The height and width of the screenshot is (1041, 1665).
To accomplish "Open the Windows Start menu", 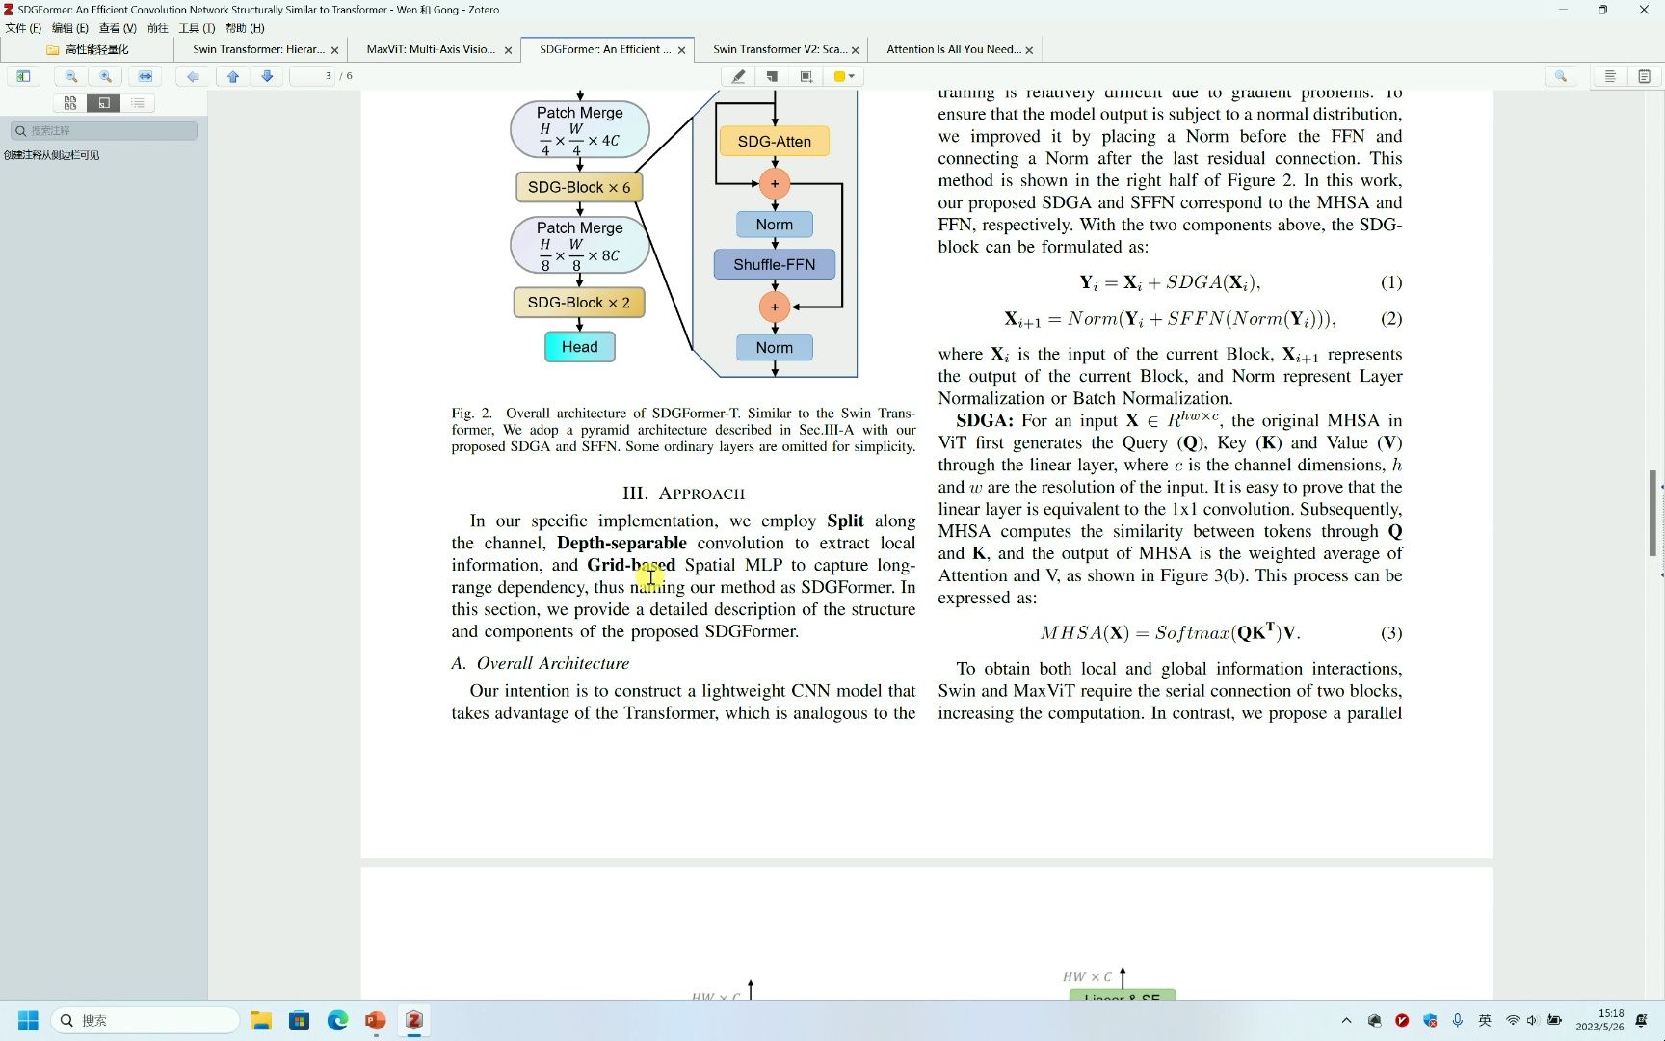I will [x=28, y=1020].
